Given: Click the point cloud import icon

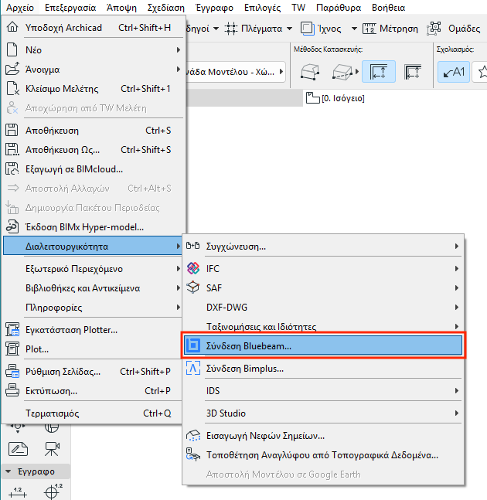Looking at the screenshot, I should [x=193, y=435].
